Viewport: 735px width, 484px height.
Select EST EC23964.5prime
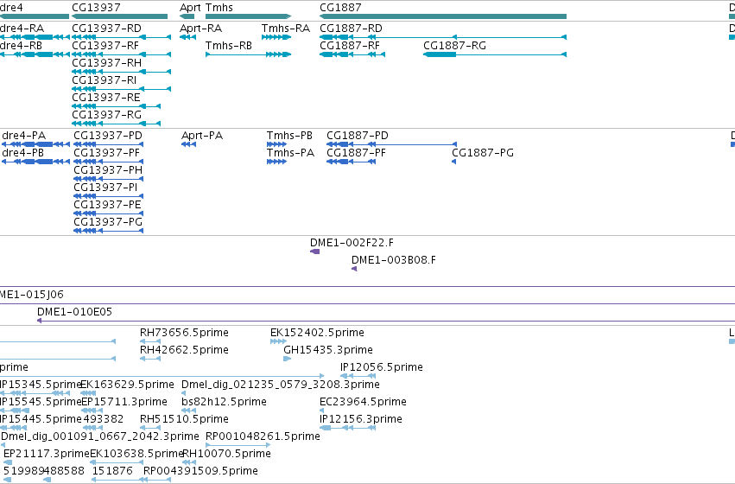[x=322, y=411]
